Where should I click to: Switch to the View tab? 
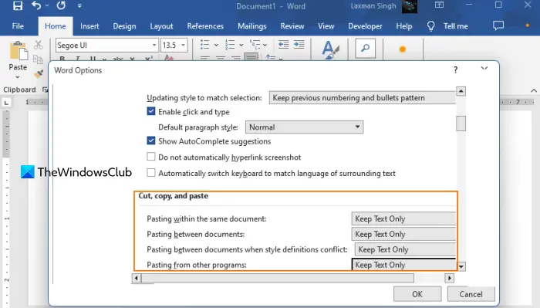[326, 26]
